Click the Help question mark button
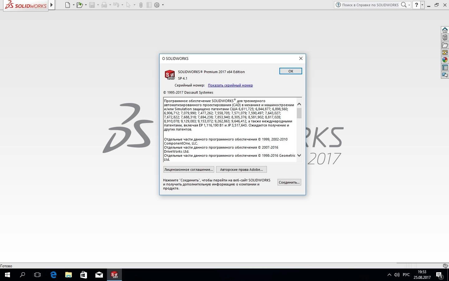Viewport: 449px width, 281px height. click(x=416, y=5)
